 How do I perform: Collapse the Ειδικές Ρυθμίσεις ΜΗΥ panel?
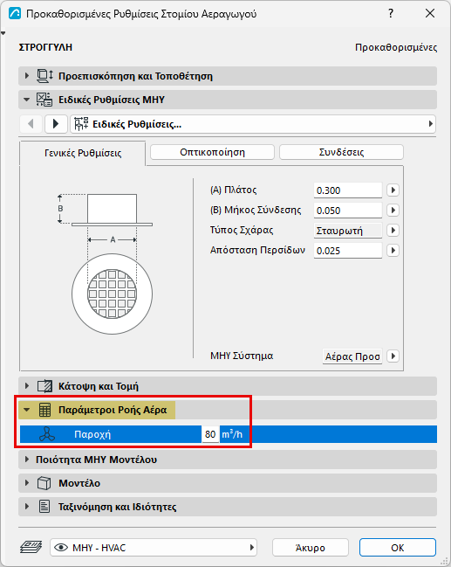(27, 100)
